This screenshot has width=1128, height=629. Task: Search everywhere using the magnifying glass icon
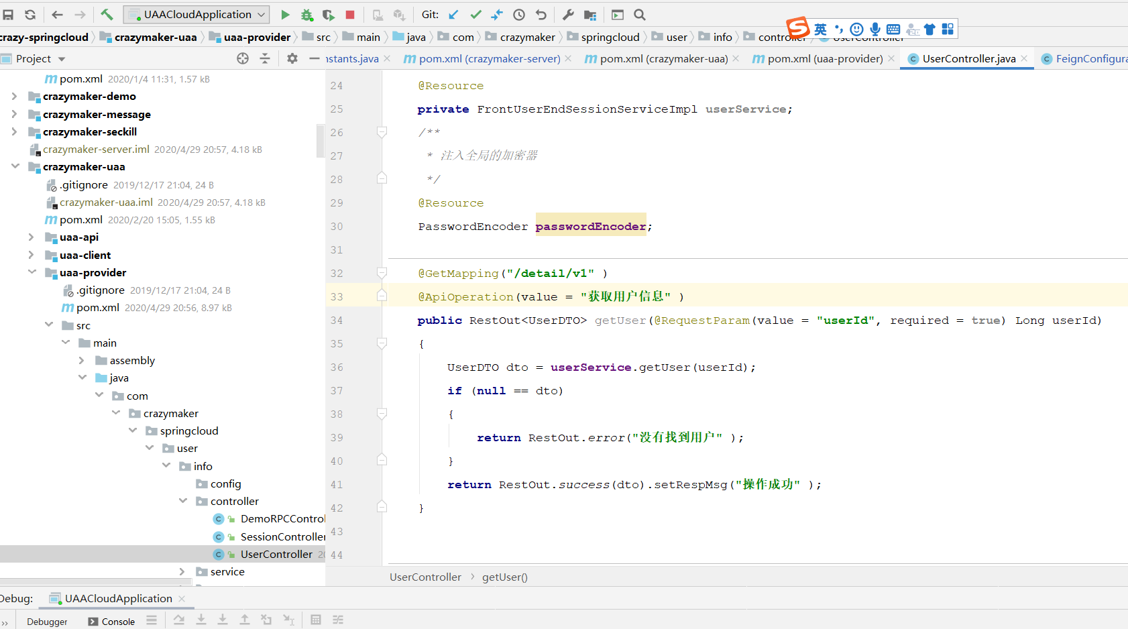(x=640, y=15)
